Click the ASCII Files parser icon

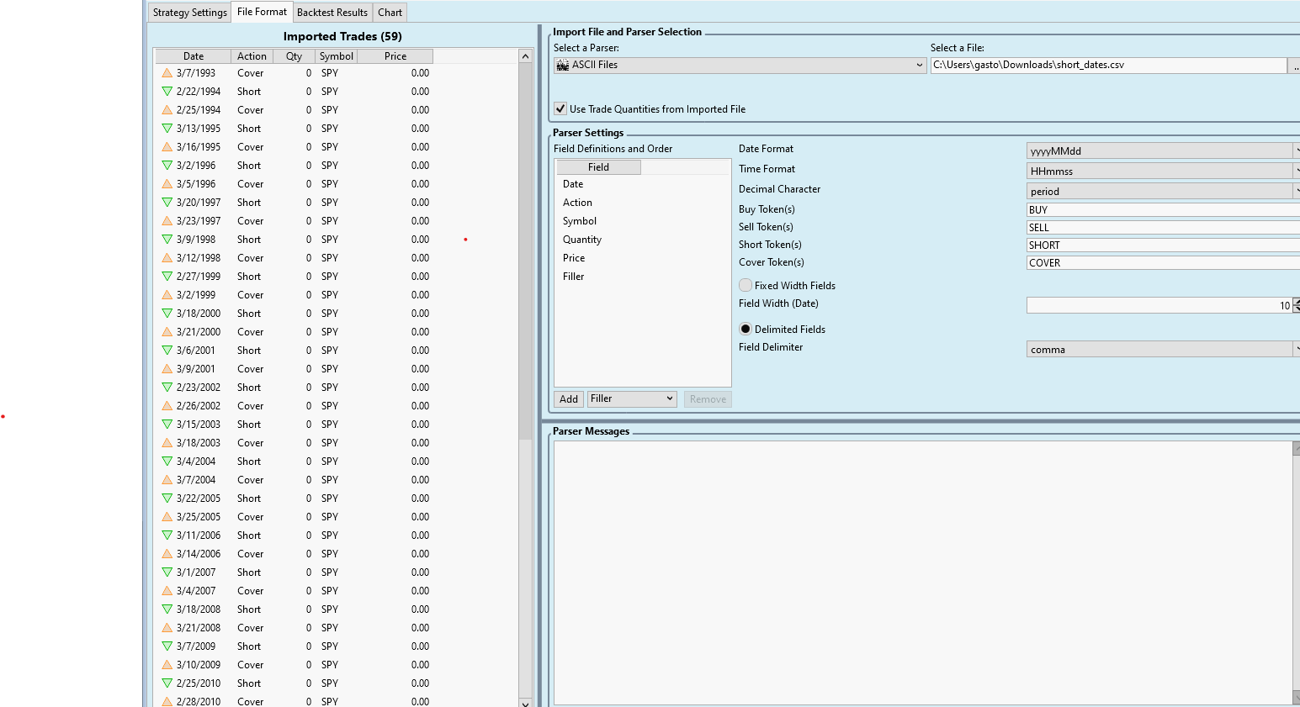(563, 65)
